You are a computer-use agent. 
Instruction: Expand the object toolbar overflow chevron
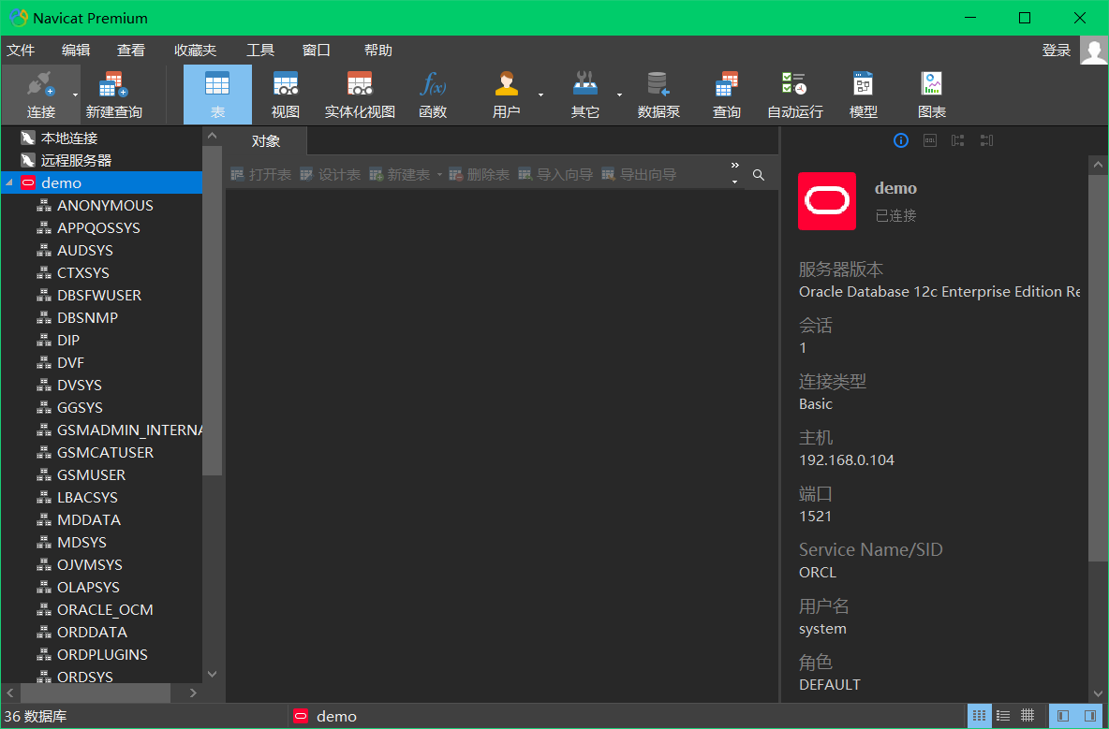pyautogui.click(x=735, y=166)
